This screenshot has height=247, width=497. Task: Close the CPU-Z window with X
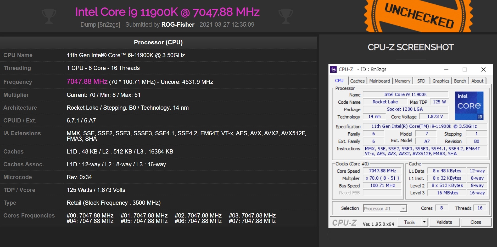483,69
